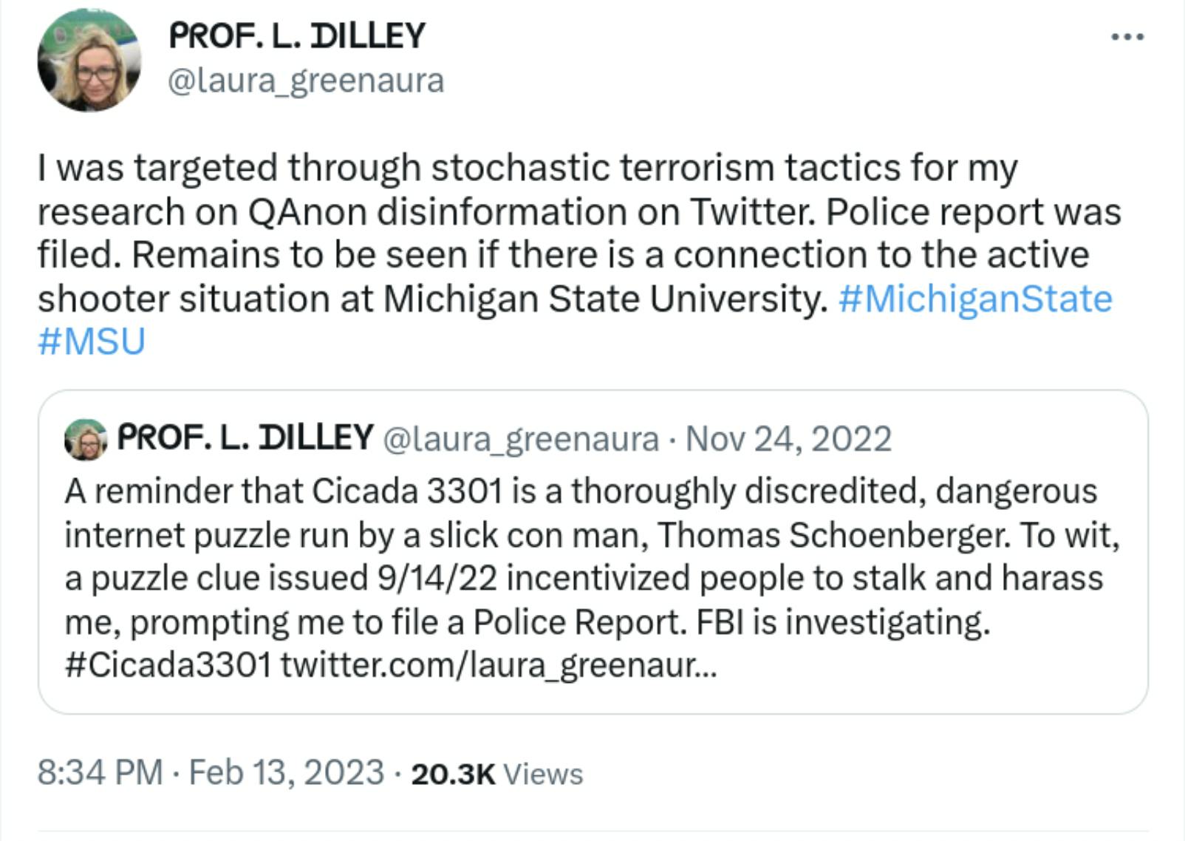Viewport: 1185px width, 841px height.
Task: Follow the #MichiganState hashtag
Action: point(975,299)
